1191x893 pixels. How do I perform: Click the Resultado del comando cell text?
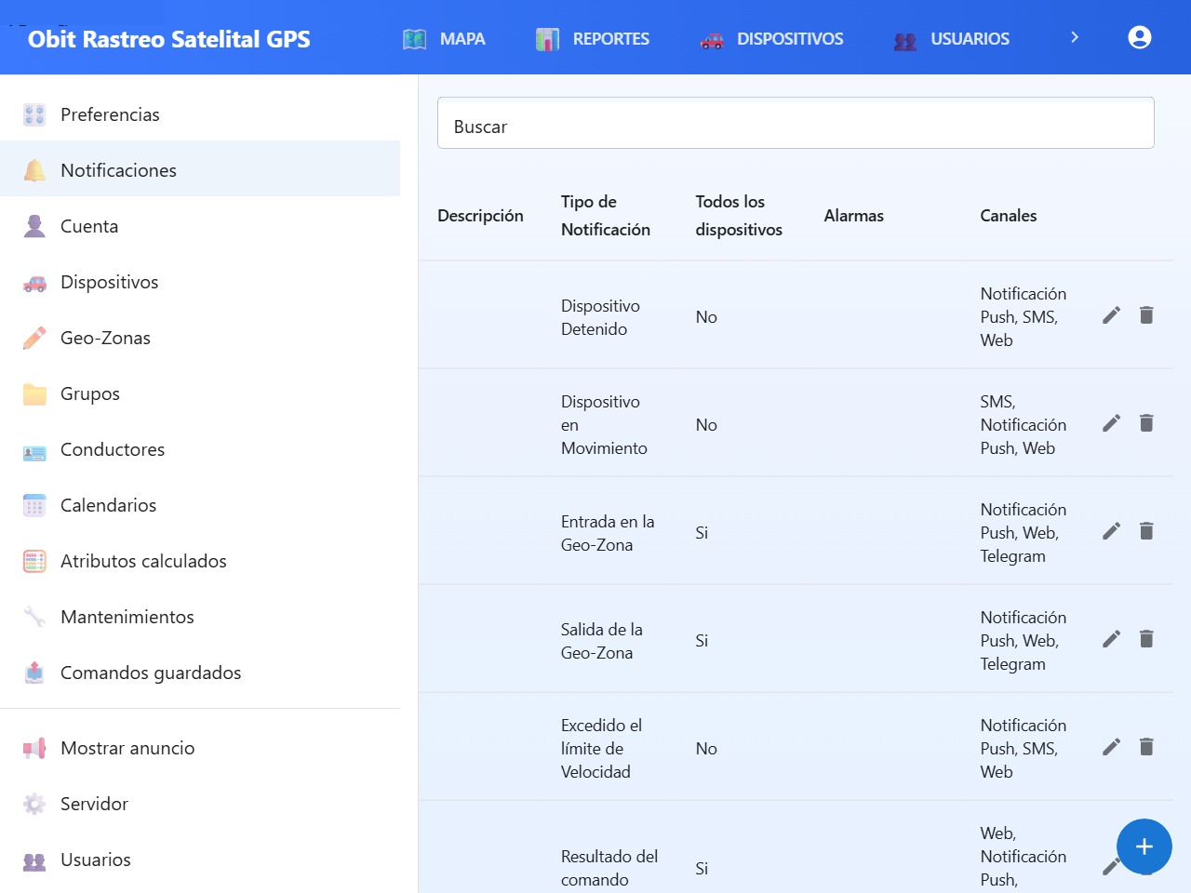[x=609, y=868]
